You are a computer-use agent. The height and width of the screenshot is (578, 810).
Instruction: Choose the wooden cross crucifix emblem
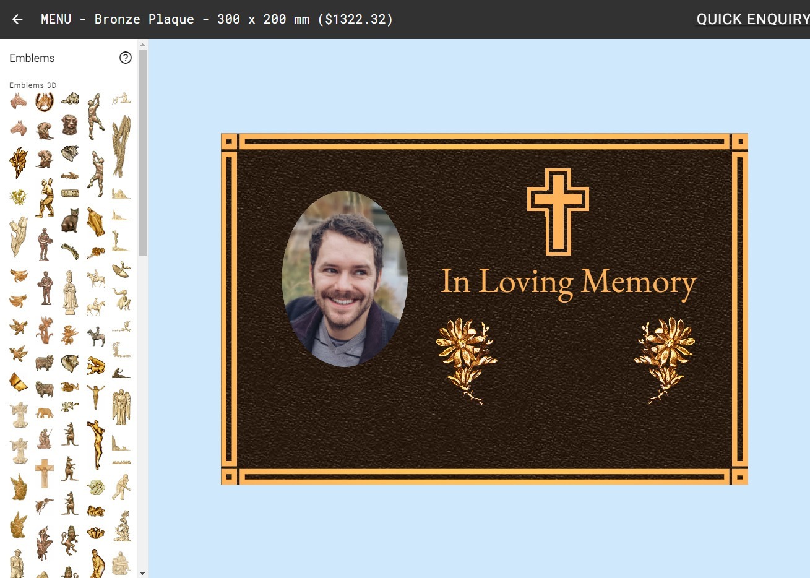coord(45,473)
